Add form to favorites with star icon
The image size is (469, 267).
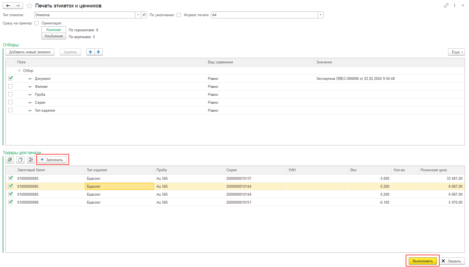29,6
